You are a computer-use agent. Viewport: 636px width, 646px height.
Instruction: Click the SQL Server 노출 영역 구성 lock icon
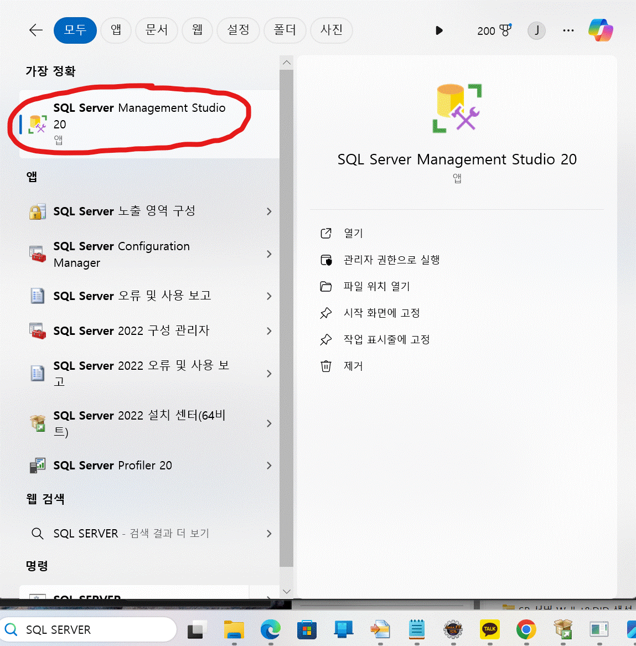38,212
